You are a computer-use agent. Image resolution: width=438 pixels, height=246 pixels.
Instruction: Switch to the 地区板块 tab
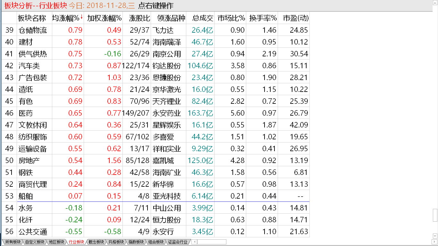tap(56, 242)
